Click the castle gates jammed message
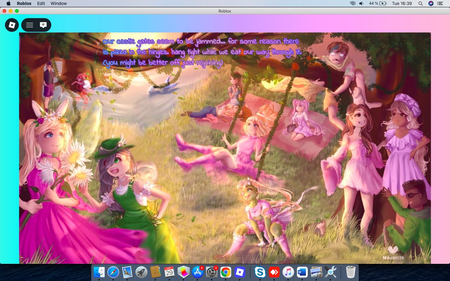The image size is (450, 281). pos(202,52)
